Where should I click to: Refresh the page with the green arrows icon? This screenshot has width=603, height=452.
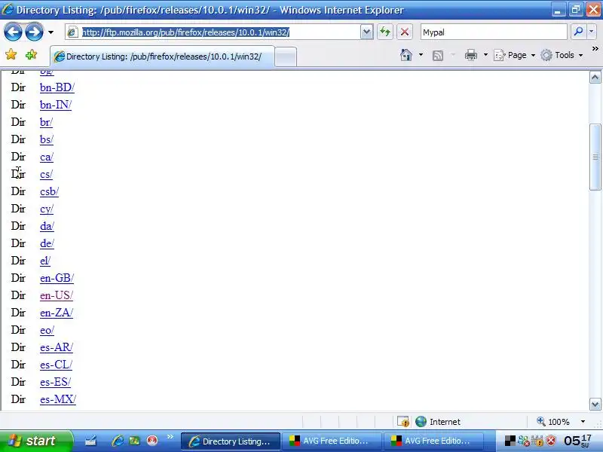(385, 32)
